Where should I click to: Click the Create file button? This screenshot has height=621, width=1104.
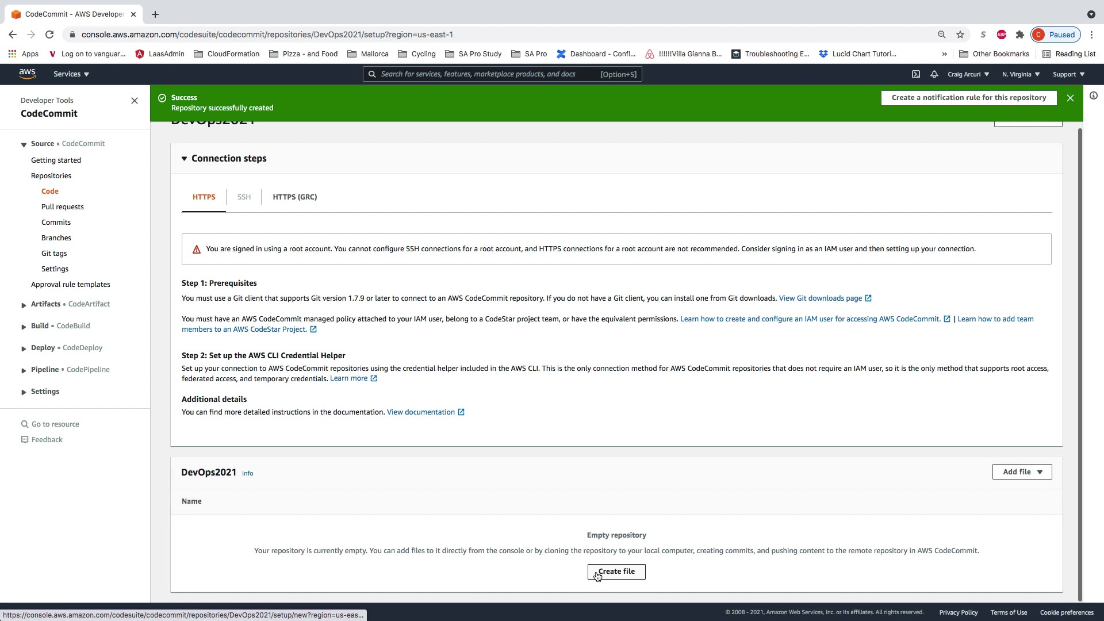(x=616, y=572)
